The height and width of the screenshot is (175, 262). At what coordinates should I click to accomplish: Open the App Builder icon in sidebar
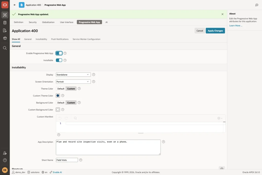pos(5,15)
